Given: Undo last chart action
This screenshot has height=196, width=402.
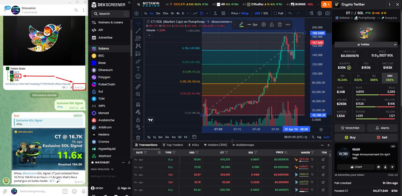Looking at the screenshot, I should click(x=290, y=13).
